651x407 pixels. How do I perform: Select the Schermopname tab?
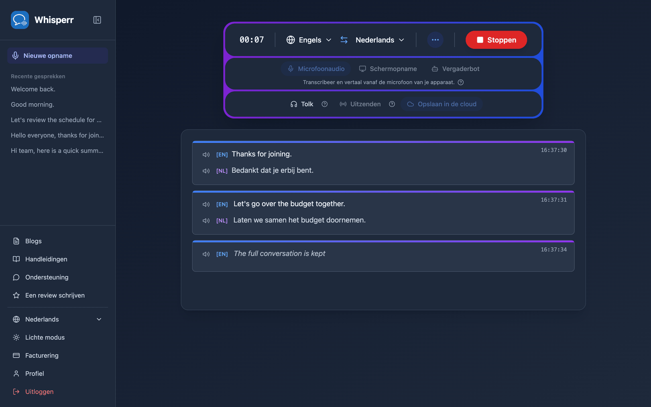pyautogui.click(x=388, y=69)
